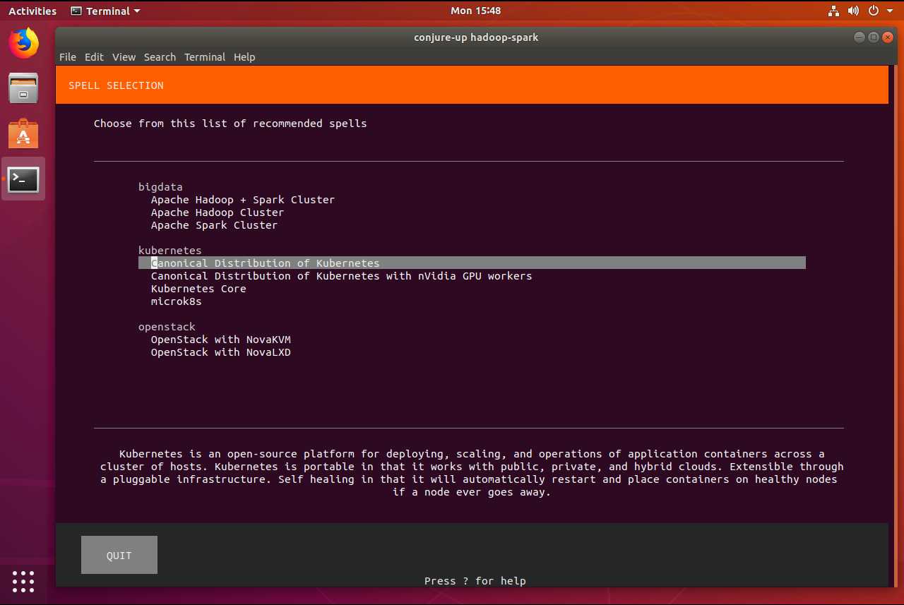
Task: Open the Search menu
Action: [160, 57]
